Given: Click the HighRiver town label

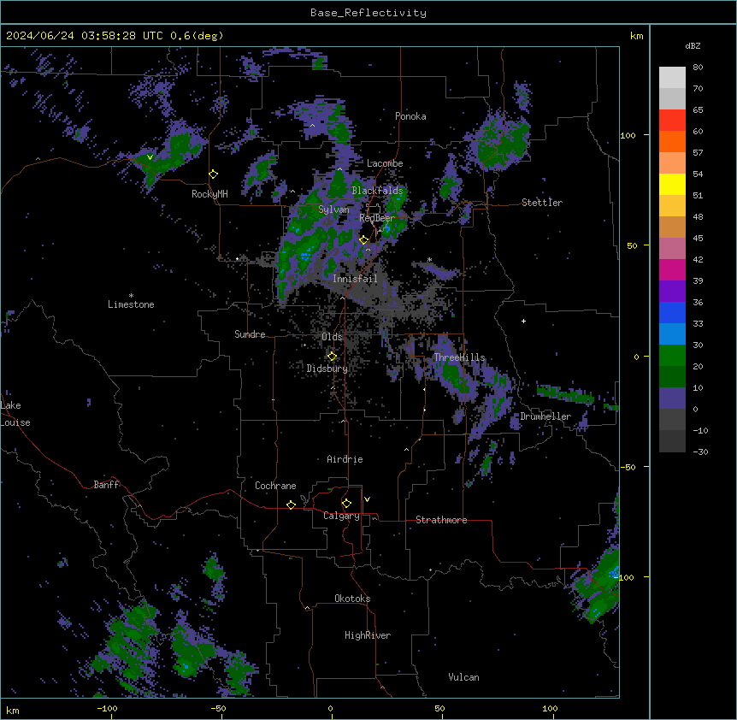Looking at the screenshot, I should [x=368, y=635].
